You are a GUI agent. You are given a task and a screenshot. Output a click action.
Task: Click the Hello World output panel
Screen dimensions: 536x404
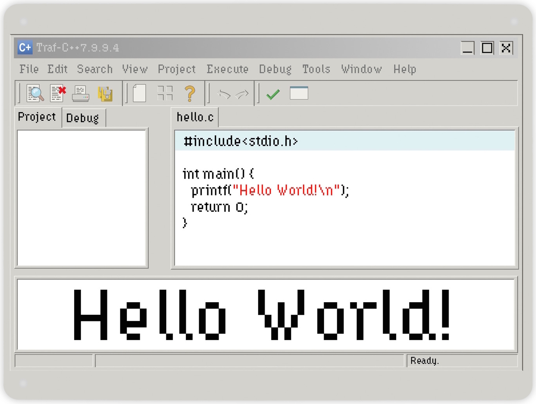coord(267,315)
